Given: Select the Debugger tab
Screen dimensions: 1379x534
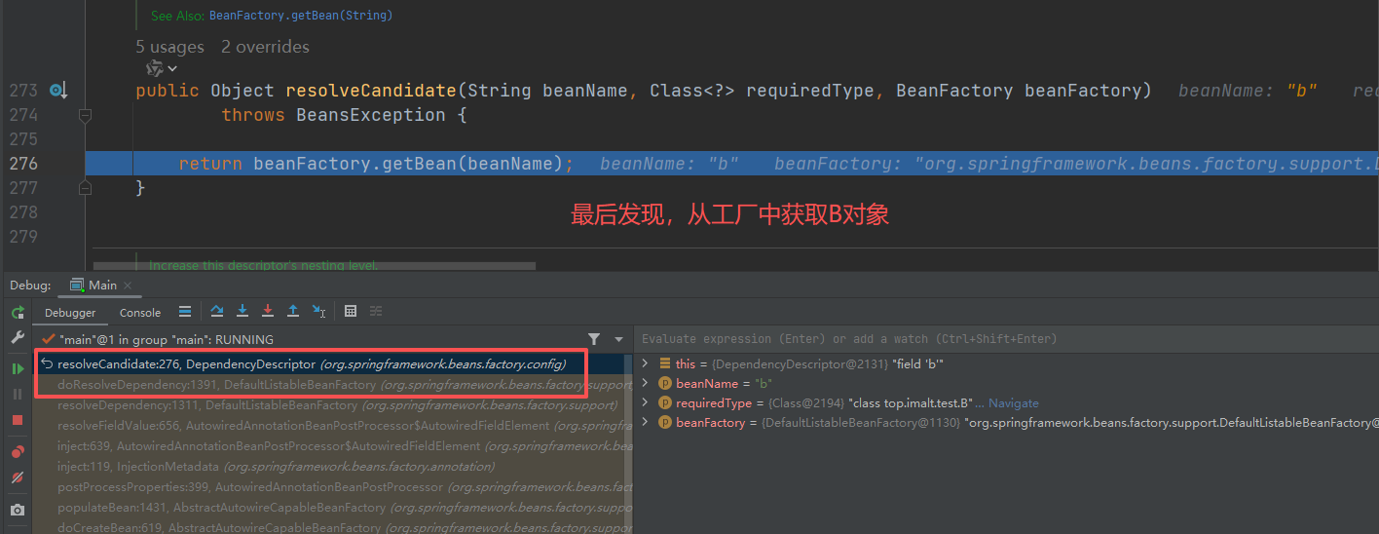Looking at the screenshot, I should [70, 313].
